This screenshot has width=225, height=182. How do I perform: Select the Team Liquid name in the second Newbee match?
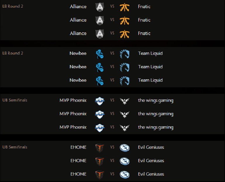point(150,67)
